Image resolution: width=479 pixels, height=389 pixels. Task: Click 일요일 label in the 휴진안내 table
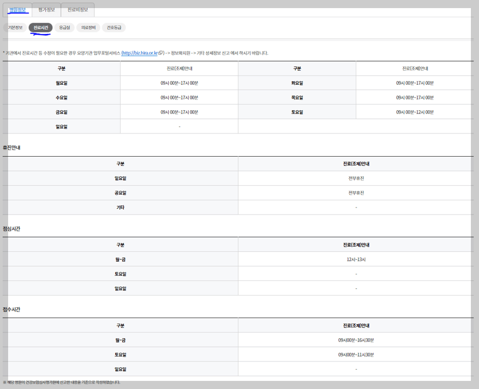[121, 178]
